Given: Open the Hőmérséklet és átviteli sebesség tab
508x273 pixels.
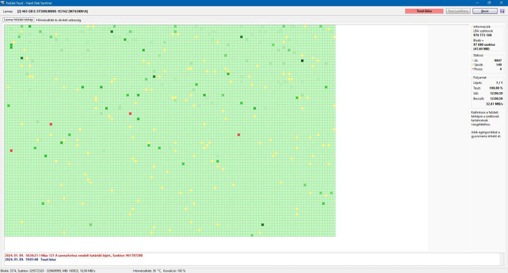Looking at the screenshot, I should point(58,20).
